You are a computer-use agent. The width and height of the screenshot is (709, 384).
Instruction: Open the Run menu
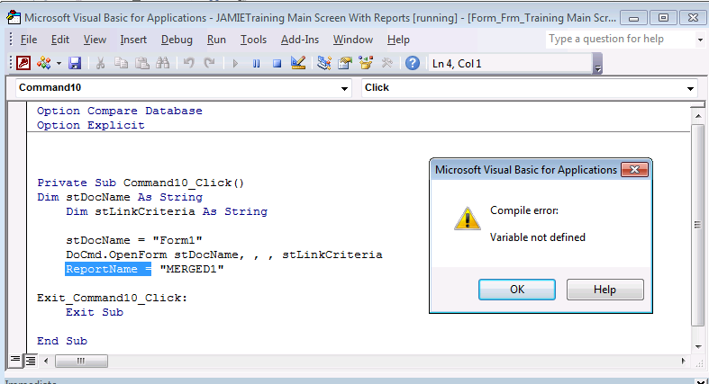click(x=216, y=40)
